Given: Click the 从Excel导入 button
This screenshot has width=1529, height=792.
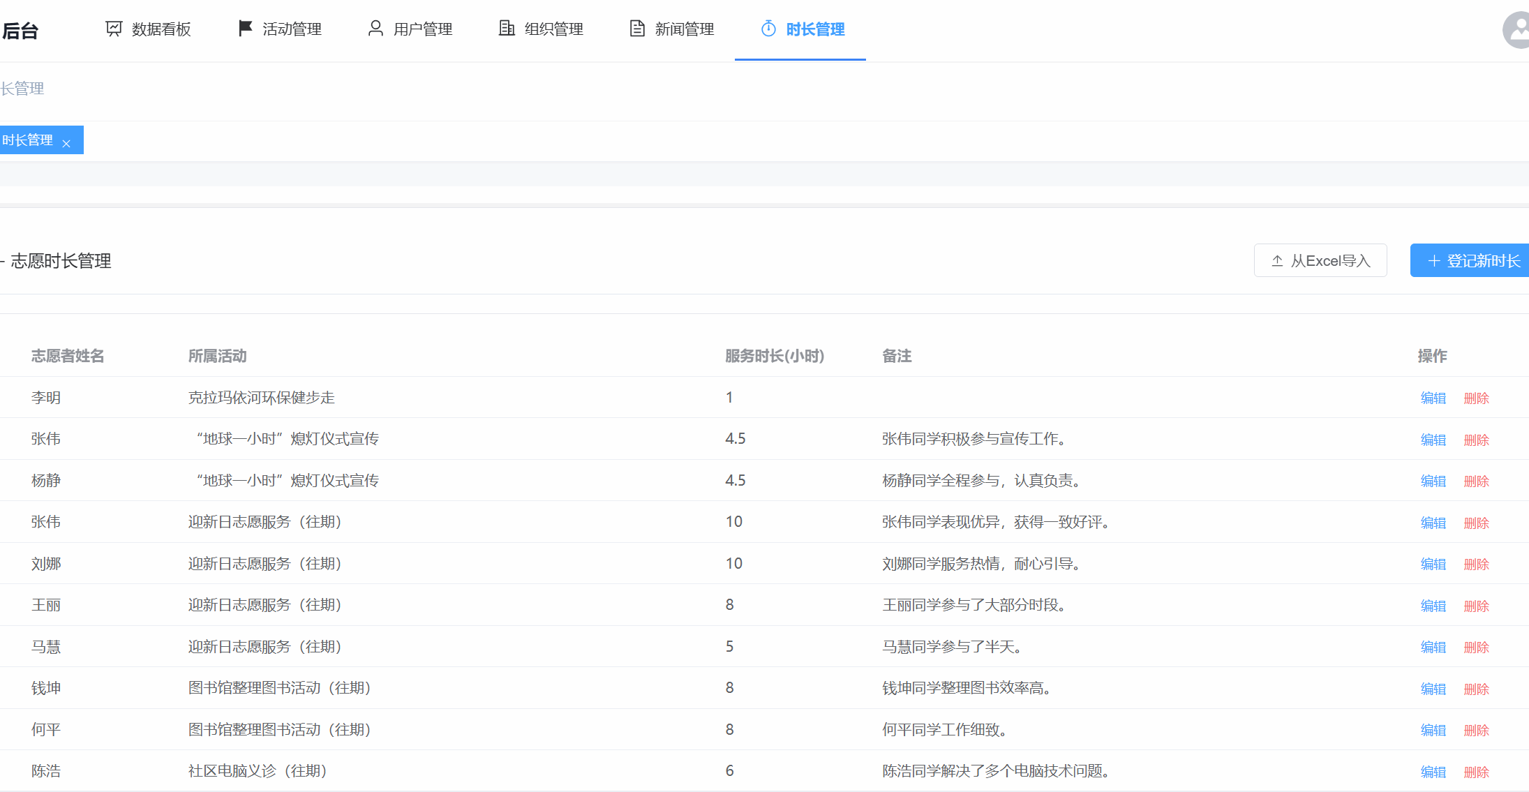Looking at the screenshot, I should coord(1320,260).
